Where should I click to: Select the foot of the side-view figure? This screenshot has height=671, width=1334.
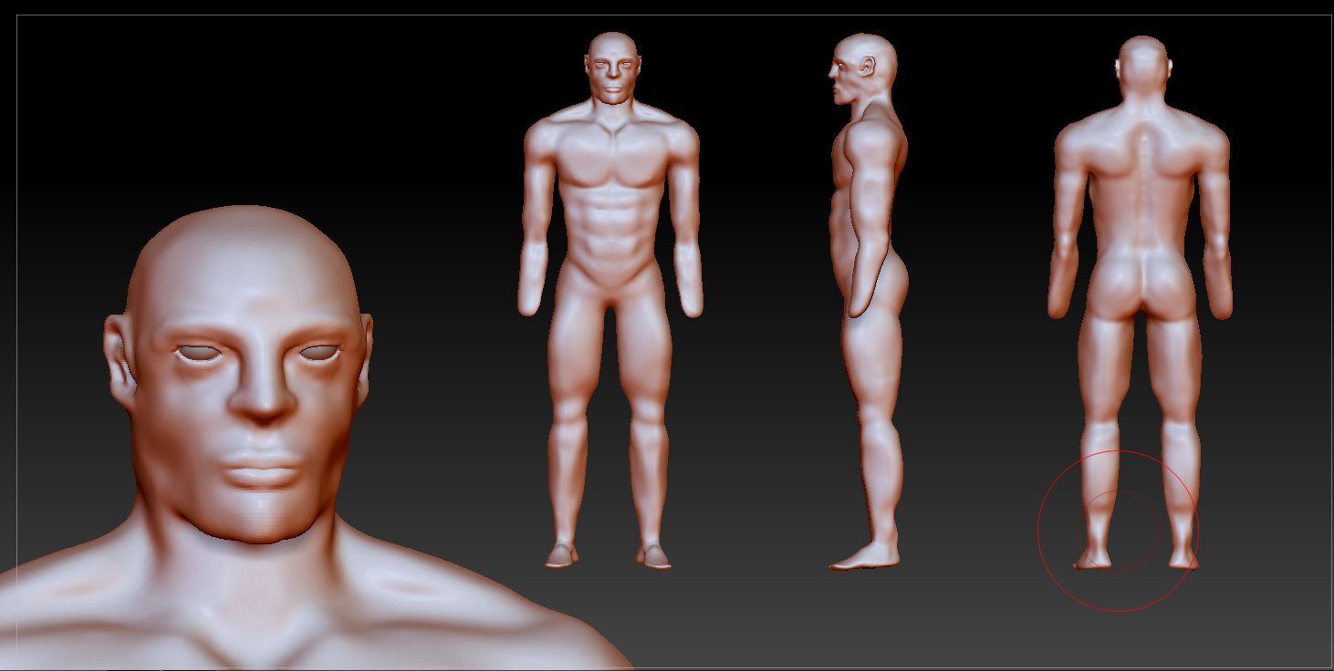[862, 556]
